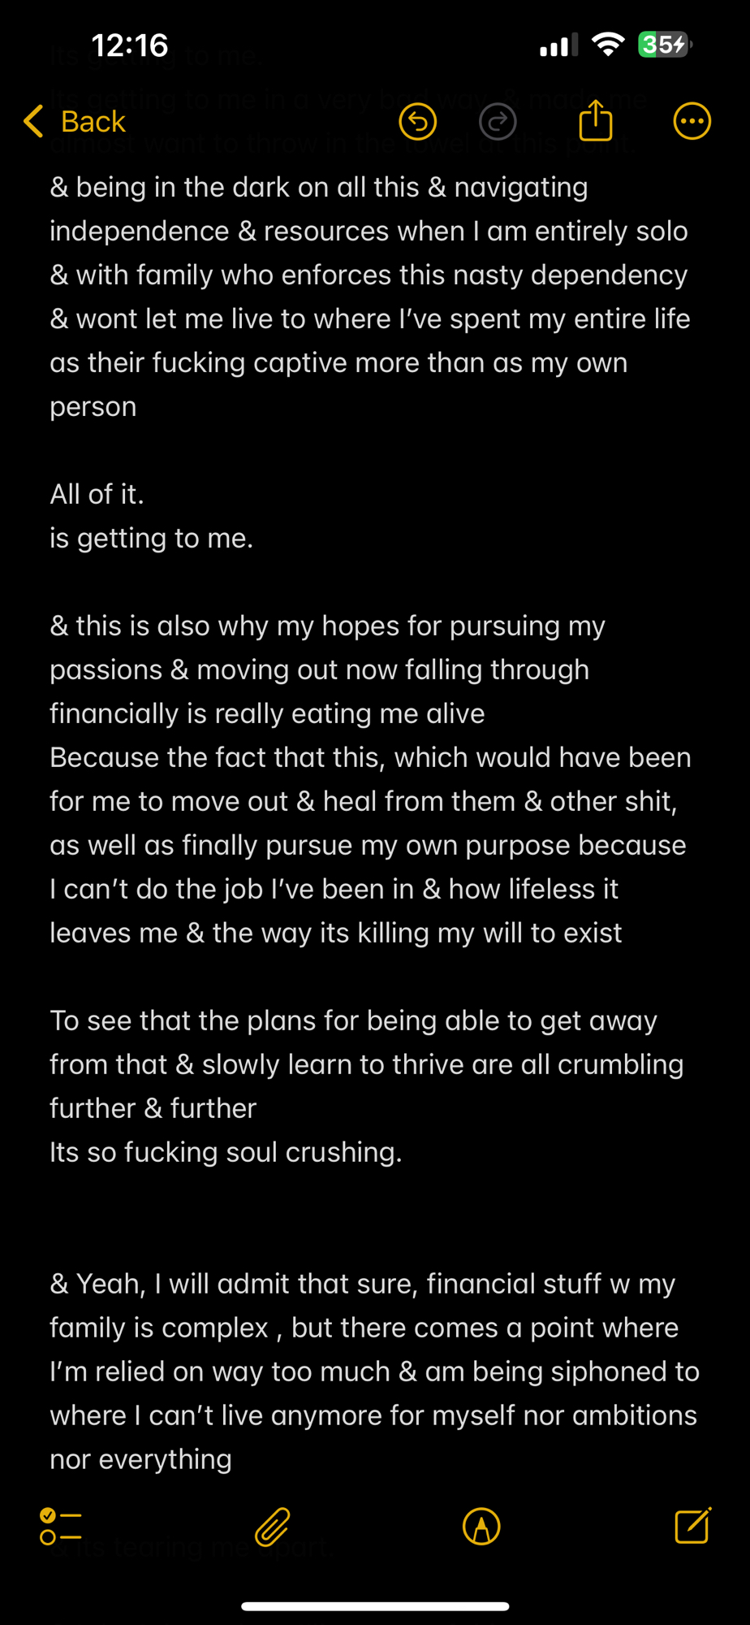
Task: Tap the home indicator bar
Action: [375, 1605]
